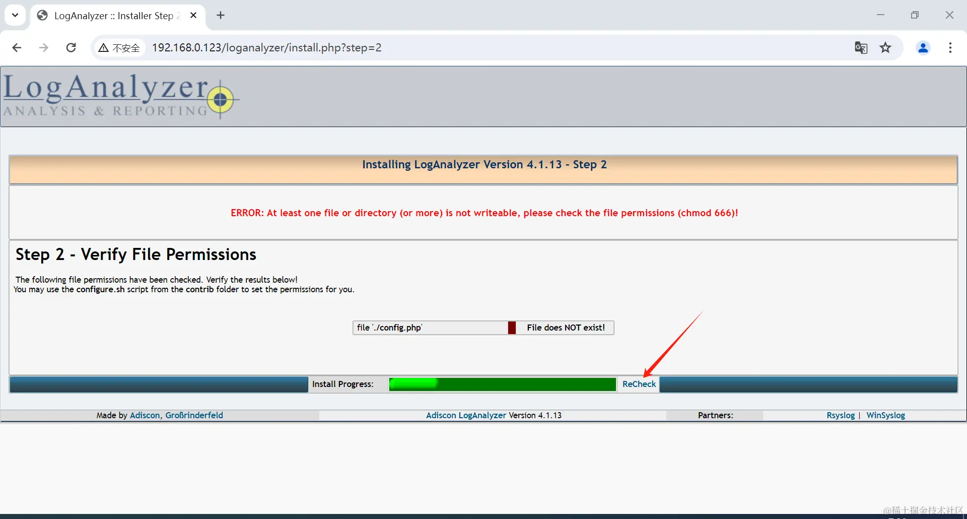Open the Großrinderfeld footer link
Screen dimensions: 967x519
click(x=194, y=415)
